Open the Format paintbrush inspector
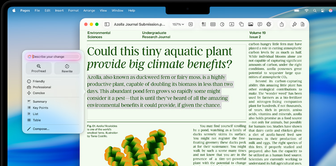The height and width of the screenshot is (166, 336). pyautogui.click(x=294, y=25)
